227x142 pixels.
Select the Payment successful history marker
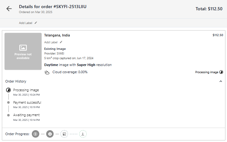click(x=8, y=102)
